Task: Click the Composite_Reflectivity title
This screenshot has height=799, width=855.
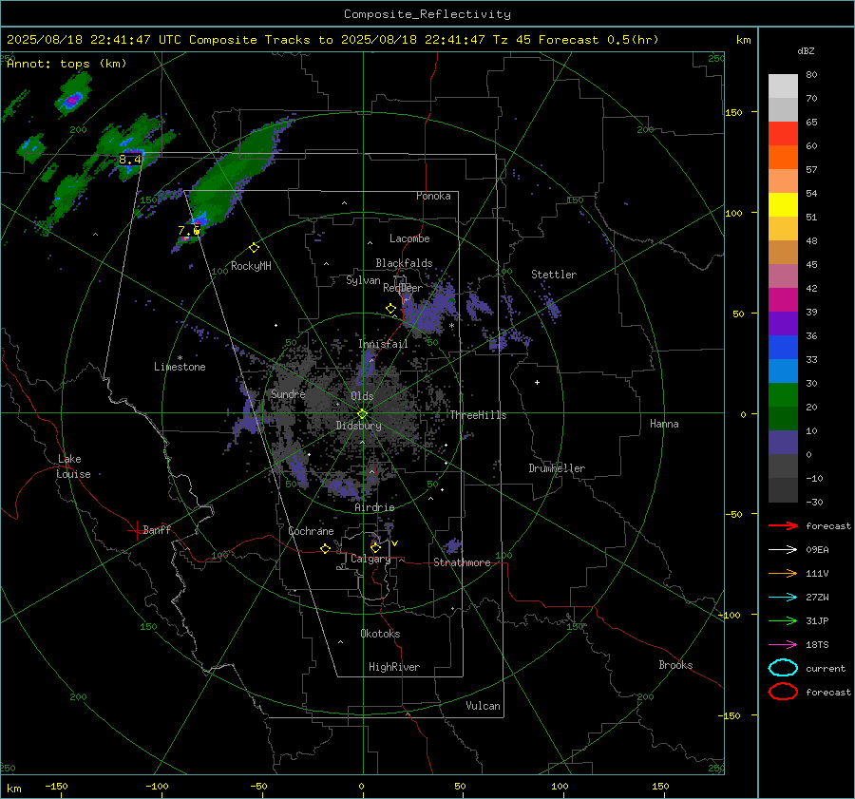Action: 427,14
